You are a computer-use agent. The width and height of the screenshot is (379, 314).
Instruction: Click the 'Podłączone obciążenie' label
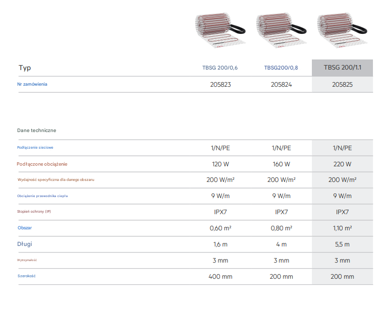click(42, 164)
